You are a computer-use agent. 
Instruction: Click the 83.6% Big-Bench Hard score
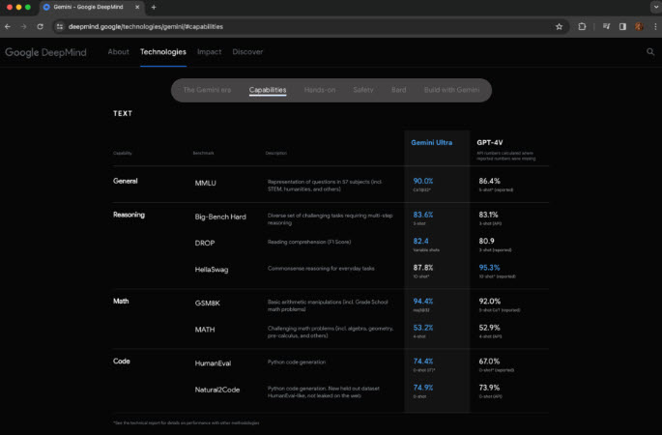[x=423, y=215]
